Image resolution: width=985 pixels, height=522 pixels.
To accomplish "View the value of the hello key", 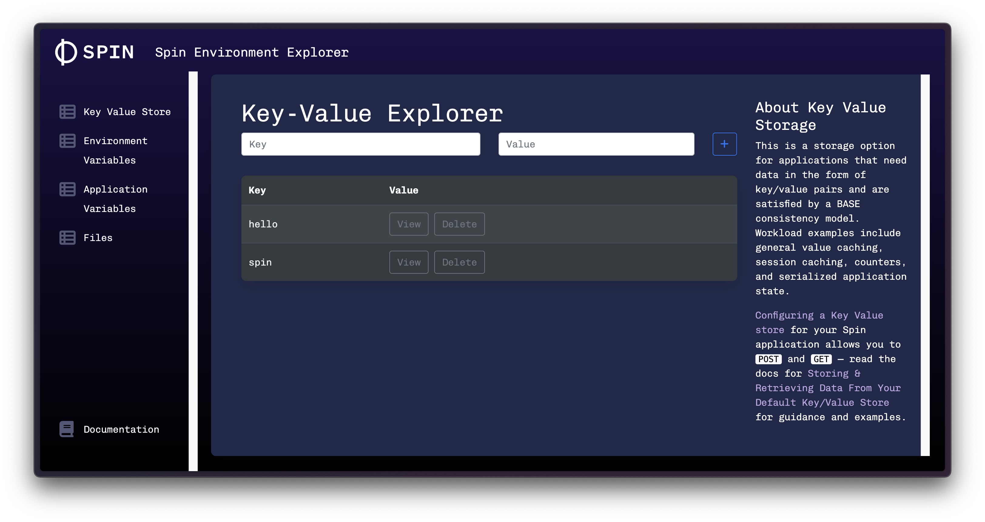I will click(408, 224).
